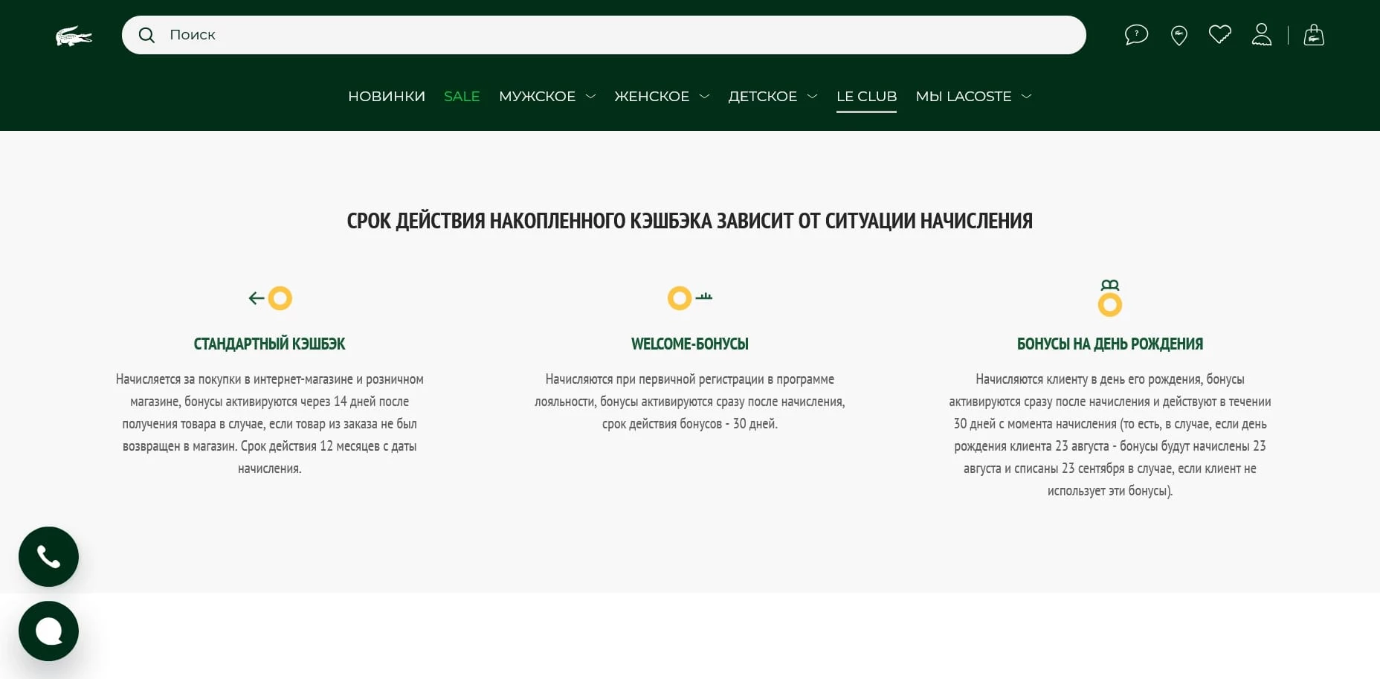Expand the ЖЕНСКОЕ menu chevron
Viewport: 1380px width, 679px height.
(705, 97)
